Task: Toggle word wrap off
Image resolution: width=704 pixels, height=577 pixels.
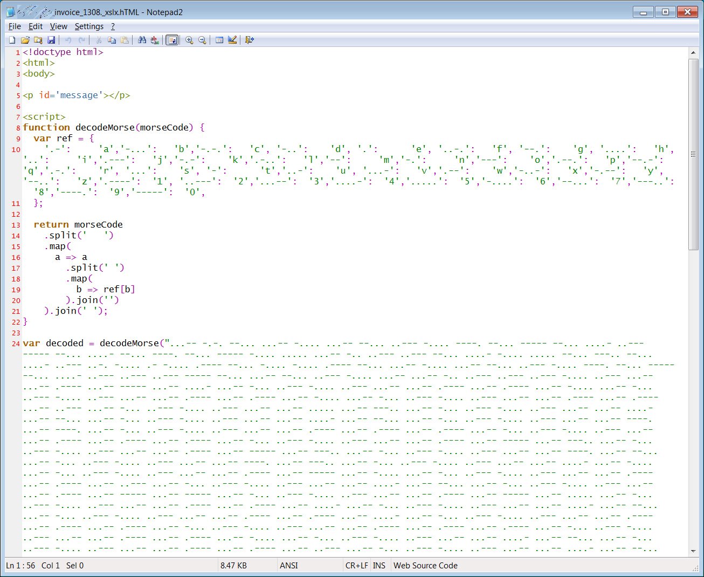Action: [171, 39]
